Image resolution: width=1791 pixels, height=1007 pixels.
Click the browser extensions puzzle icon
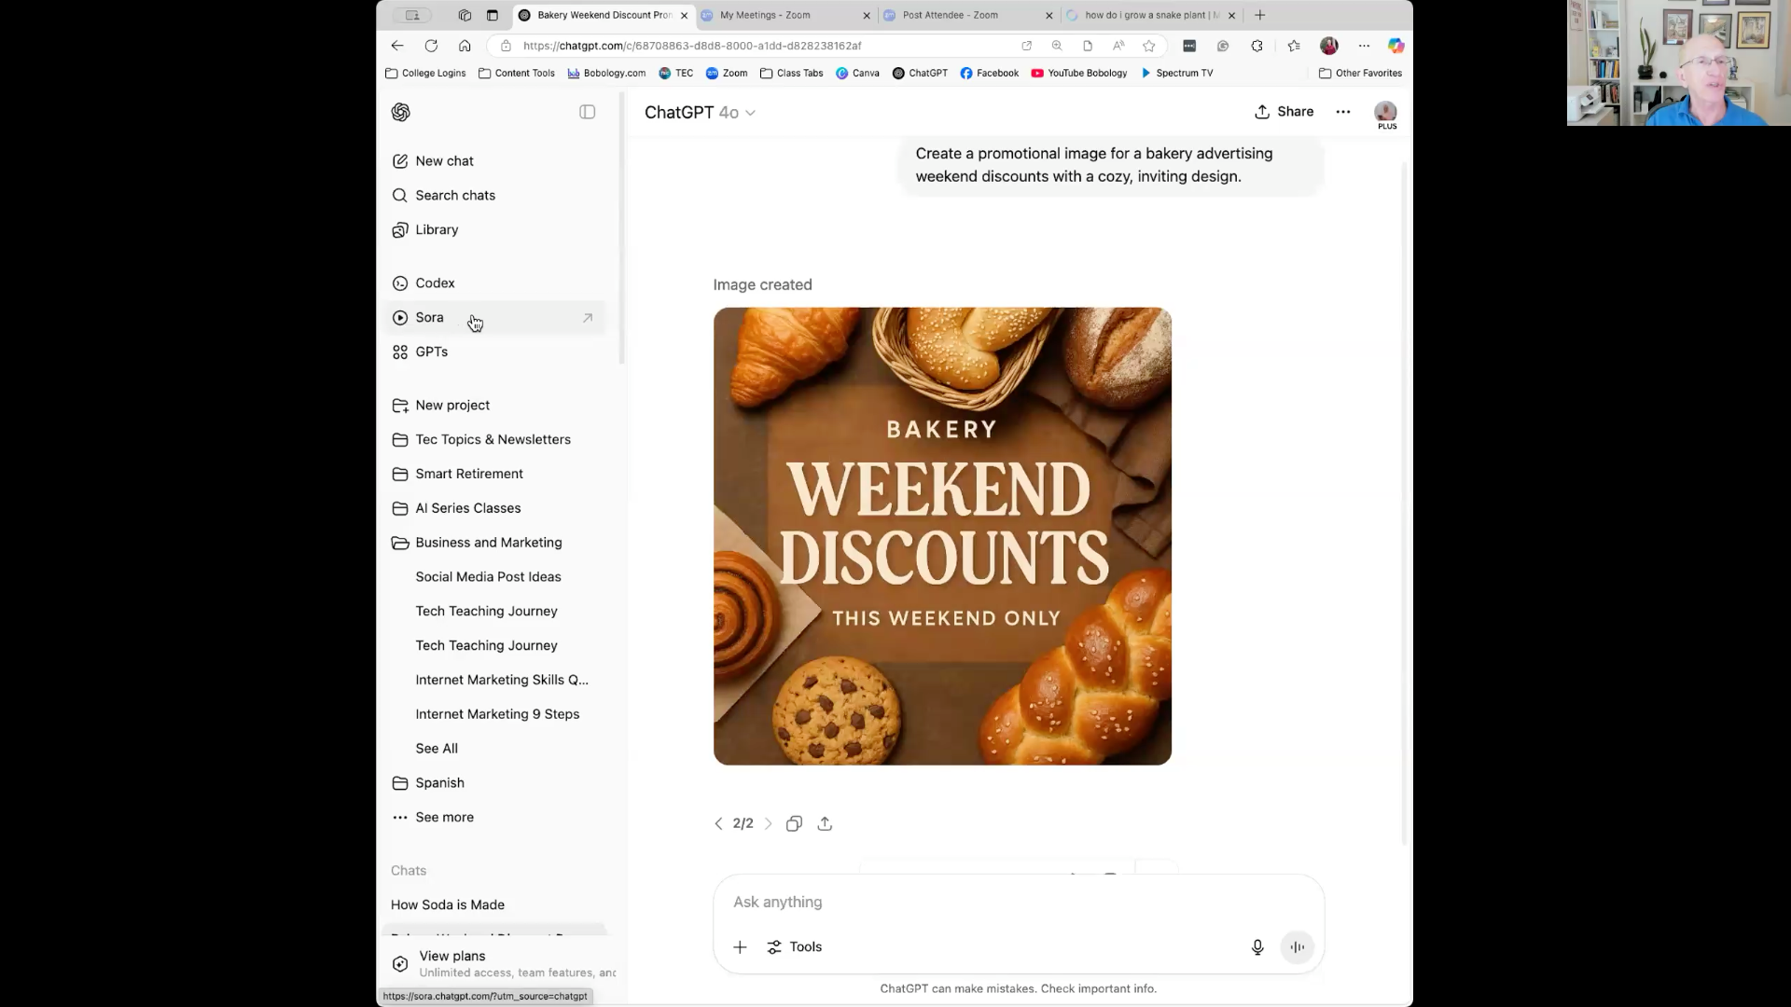pyautogui.click(x=1257, y=46)
